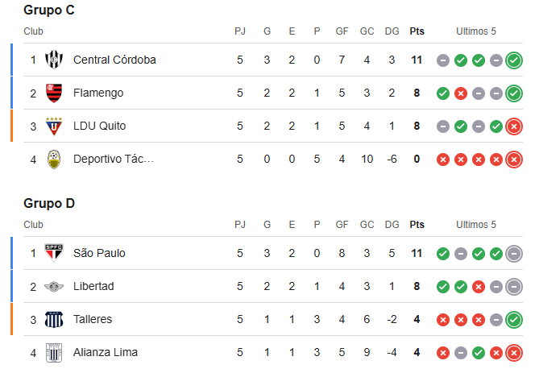539x369 pixels.
Task: Click Flamengo's red loss result icon
Action: [x=461, y=93]
